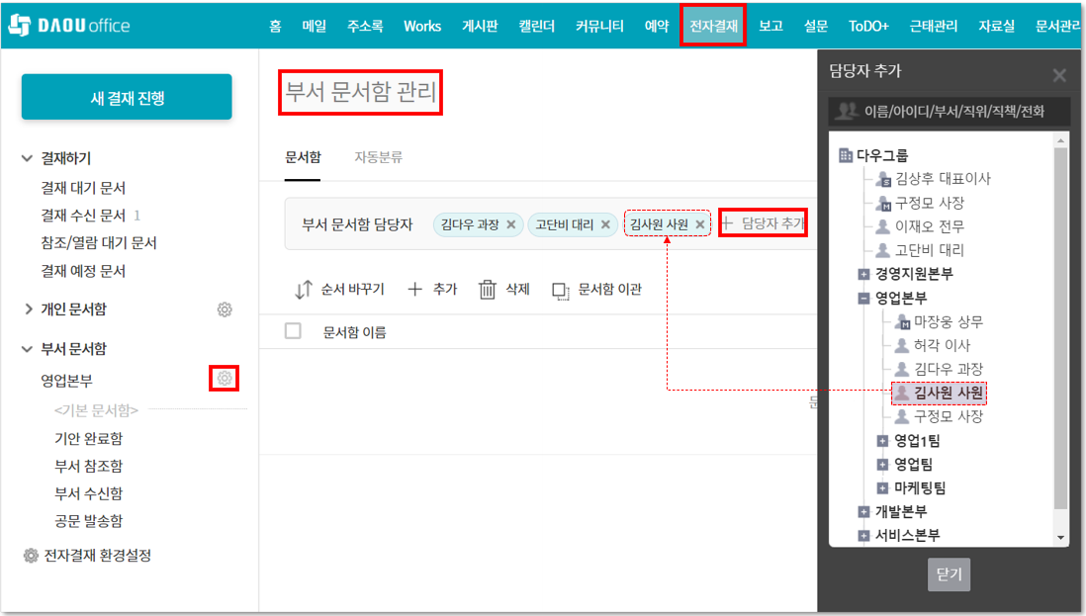Open 전자결재 in the top menu
Screen dimensions: 1086x616
713,26
